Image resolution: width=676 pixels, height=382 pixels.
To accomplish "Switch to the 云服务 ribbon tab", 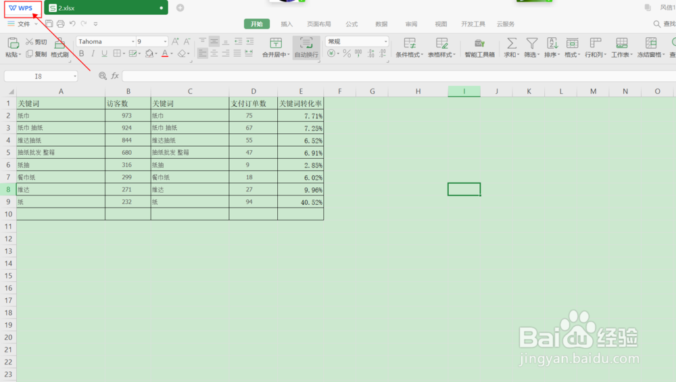I will pyautogui.click(x=506, y=24).
